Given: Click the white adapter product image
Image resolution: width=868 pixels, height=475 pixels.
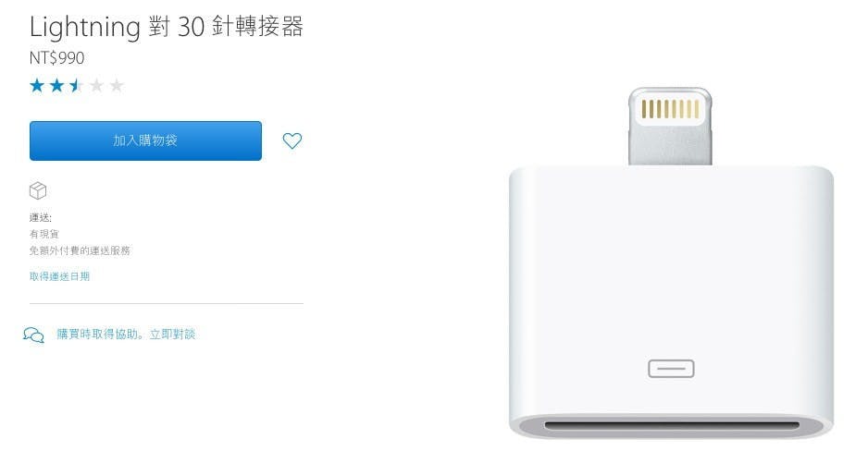Looking at the screenshot, I should [x=671, y=263].
